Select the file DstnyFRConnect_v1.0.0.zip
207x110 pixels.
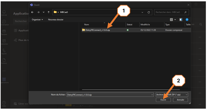(98, 30)
